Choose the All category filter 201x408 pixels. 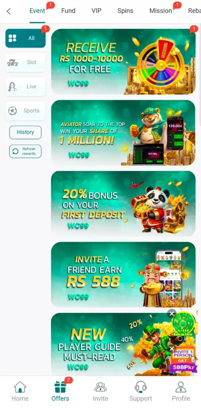[25, 38]
